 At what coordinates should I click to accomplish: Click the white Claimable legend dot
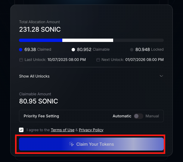coord(73,49)
